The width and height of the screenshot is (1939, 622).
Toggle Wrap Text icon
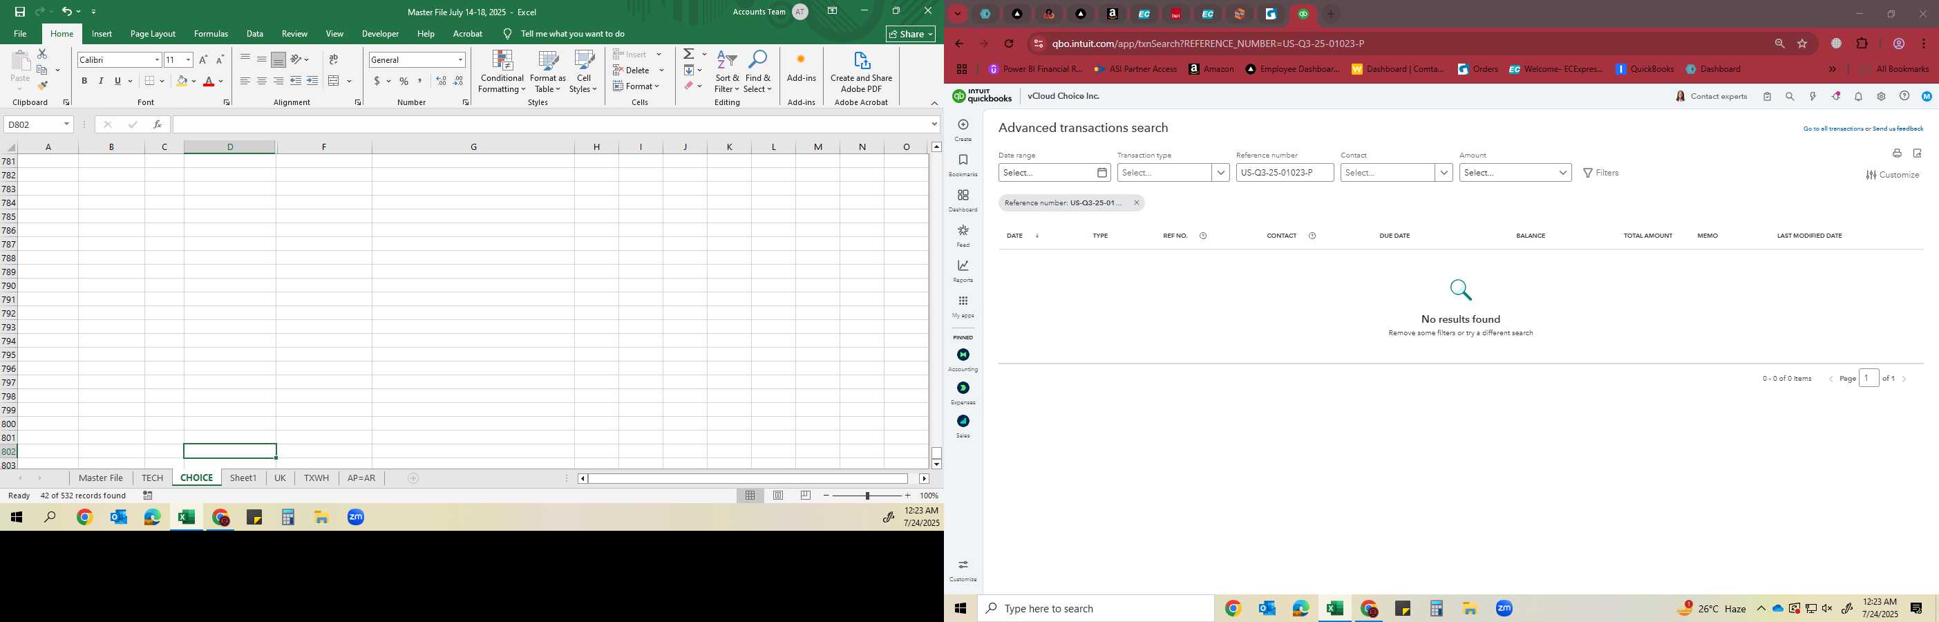click(334, 60)
